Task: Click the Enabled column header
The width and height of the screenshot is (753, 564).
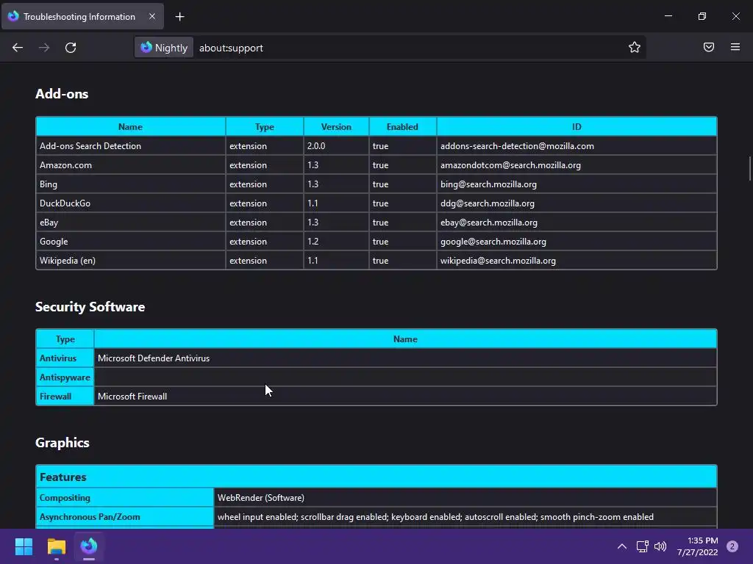Action: pyautogui.click(x=402, y=126)
